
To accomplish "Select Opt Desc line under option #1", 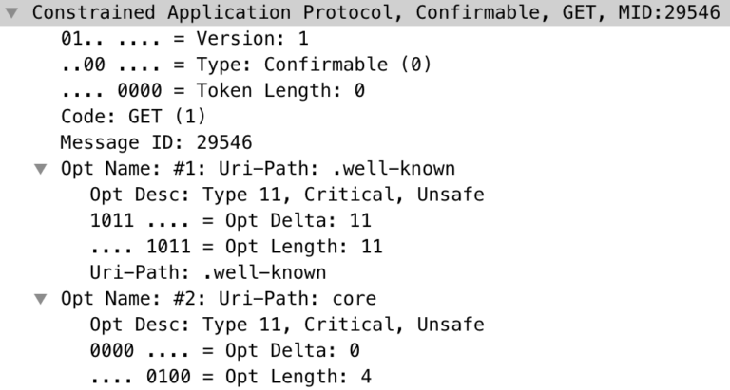I will pos(286,195).
